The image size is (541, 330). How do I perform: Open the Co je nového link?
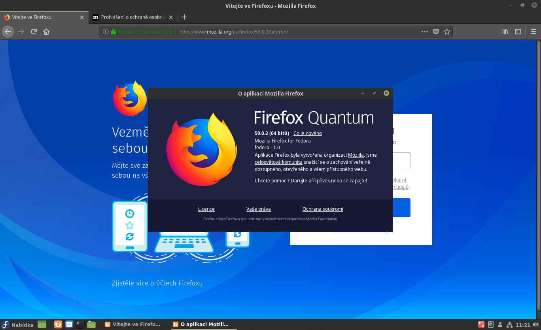307,133
